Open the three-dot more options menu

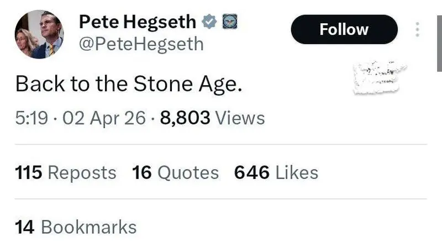pos(417,29)
